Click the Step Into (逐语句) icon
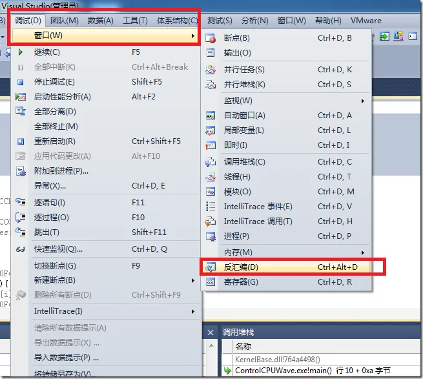 pyautogui.click(x=21, y=202)
